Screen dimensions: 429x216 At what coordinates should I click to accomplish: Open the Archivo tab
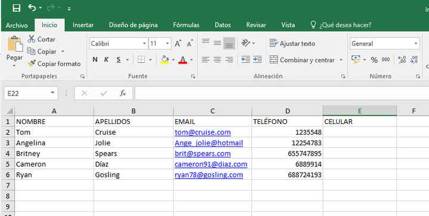(17, 26)
